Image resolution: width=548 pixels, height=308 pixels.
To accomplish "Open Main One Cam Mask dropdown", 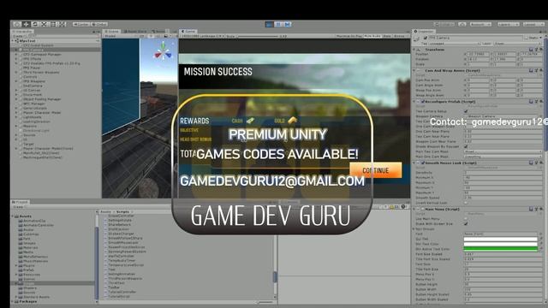I will click(x=503, y=157).
